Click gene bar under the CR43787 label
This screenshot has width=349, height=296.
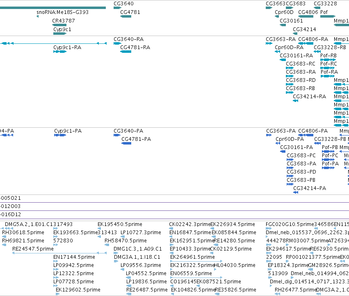59,25
